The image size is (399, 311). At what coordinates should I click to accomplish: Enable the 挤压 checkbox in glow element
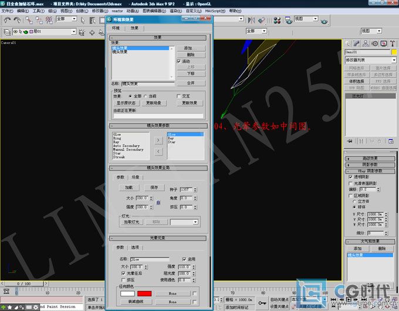click(x=123, y=280)
